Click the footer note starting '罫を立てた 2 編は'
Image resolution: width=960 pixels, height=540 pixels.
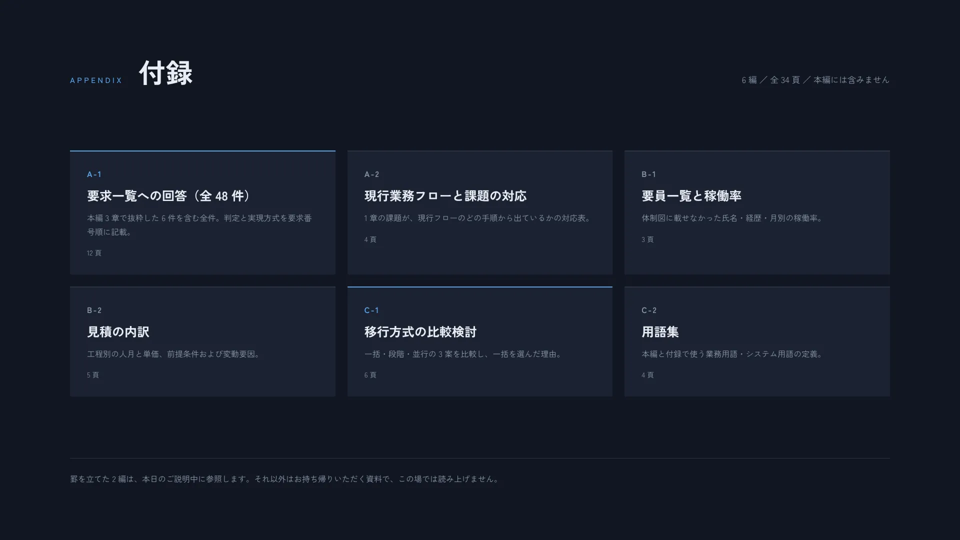285,479
